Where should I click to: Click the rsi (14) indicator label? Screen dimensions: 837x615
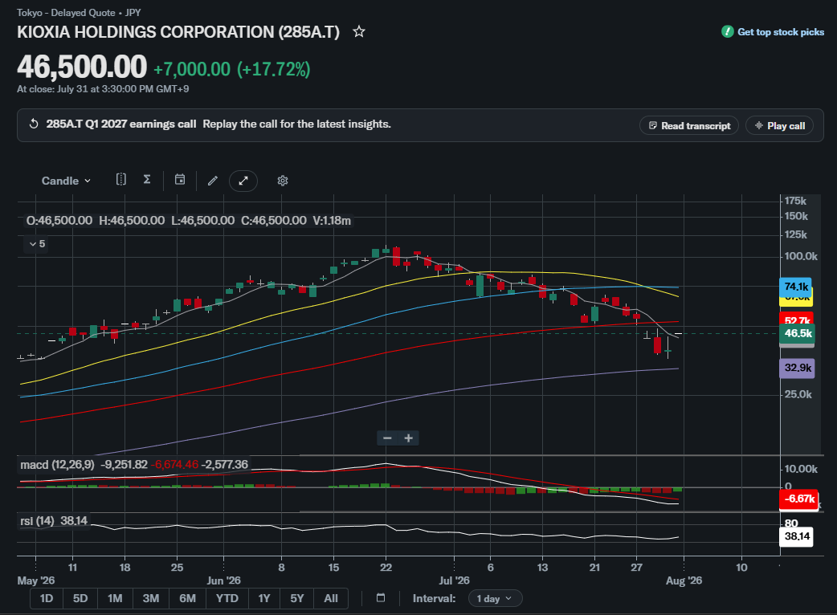pos(37,520)
